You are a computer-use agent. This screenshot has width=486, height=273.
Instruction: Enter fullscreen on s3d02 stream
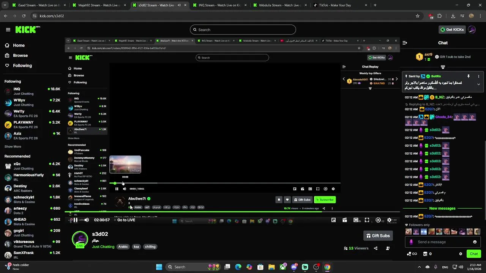pyautogui.click(x=367, y=220)
